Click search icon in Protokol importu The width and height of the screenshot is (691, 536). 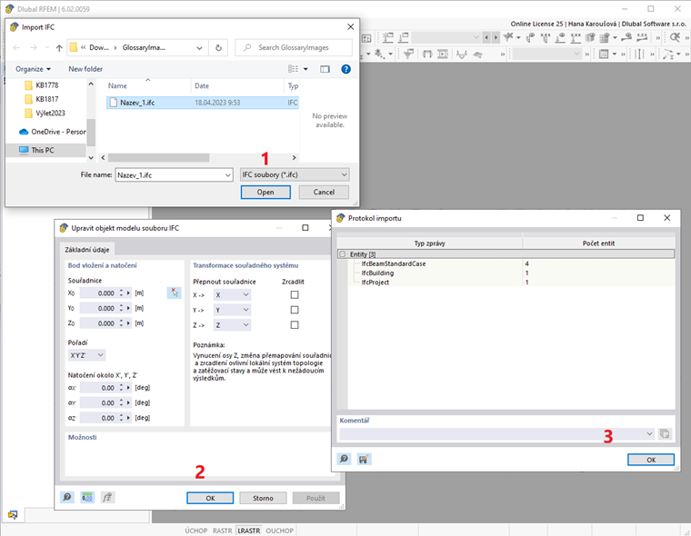(x=344, y=460)
